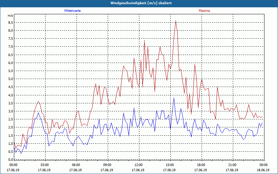Click the 0,0 y-axis value
Viewport: 278px width, 174px height.
coord(11,160)
